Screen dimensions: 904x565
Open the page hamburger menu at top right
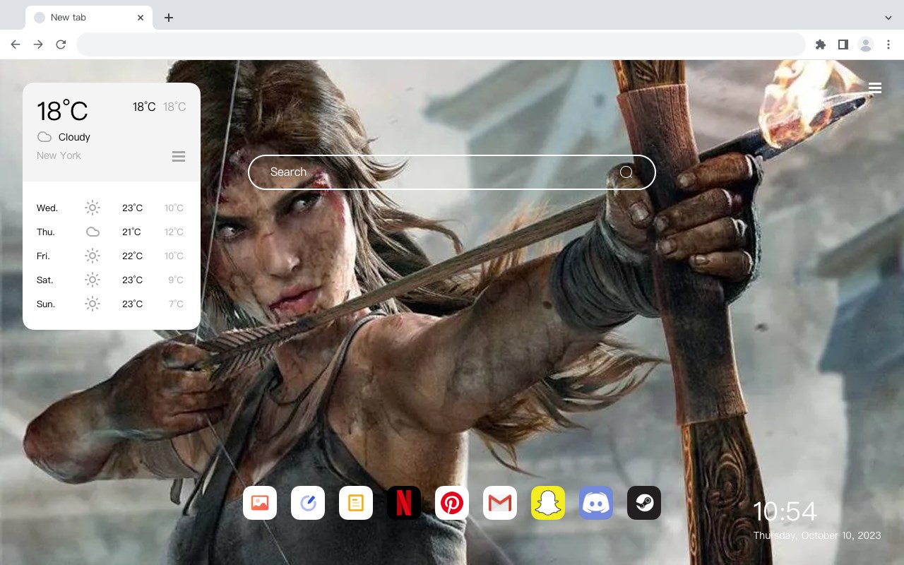pyautogui.click(x=875, y=88)
